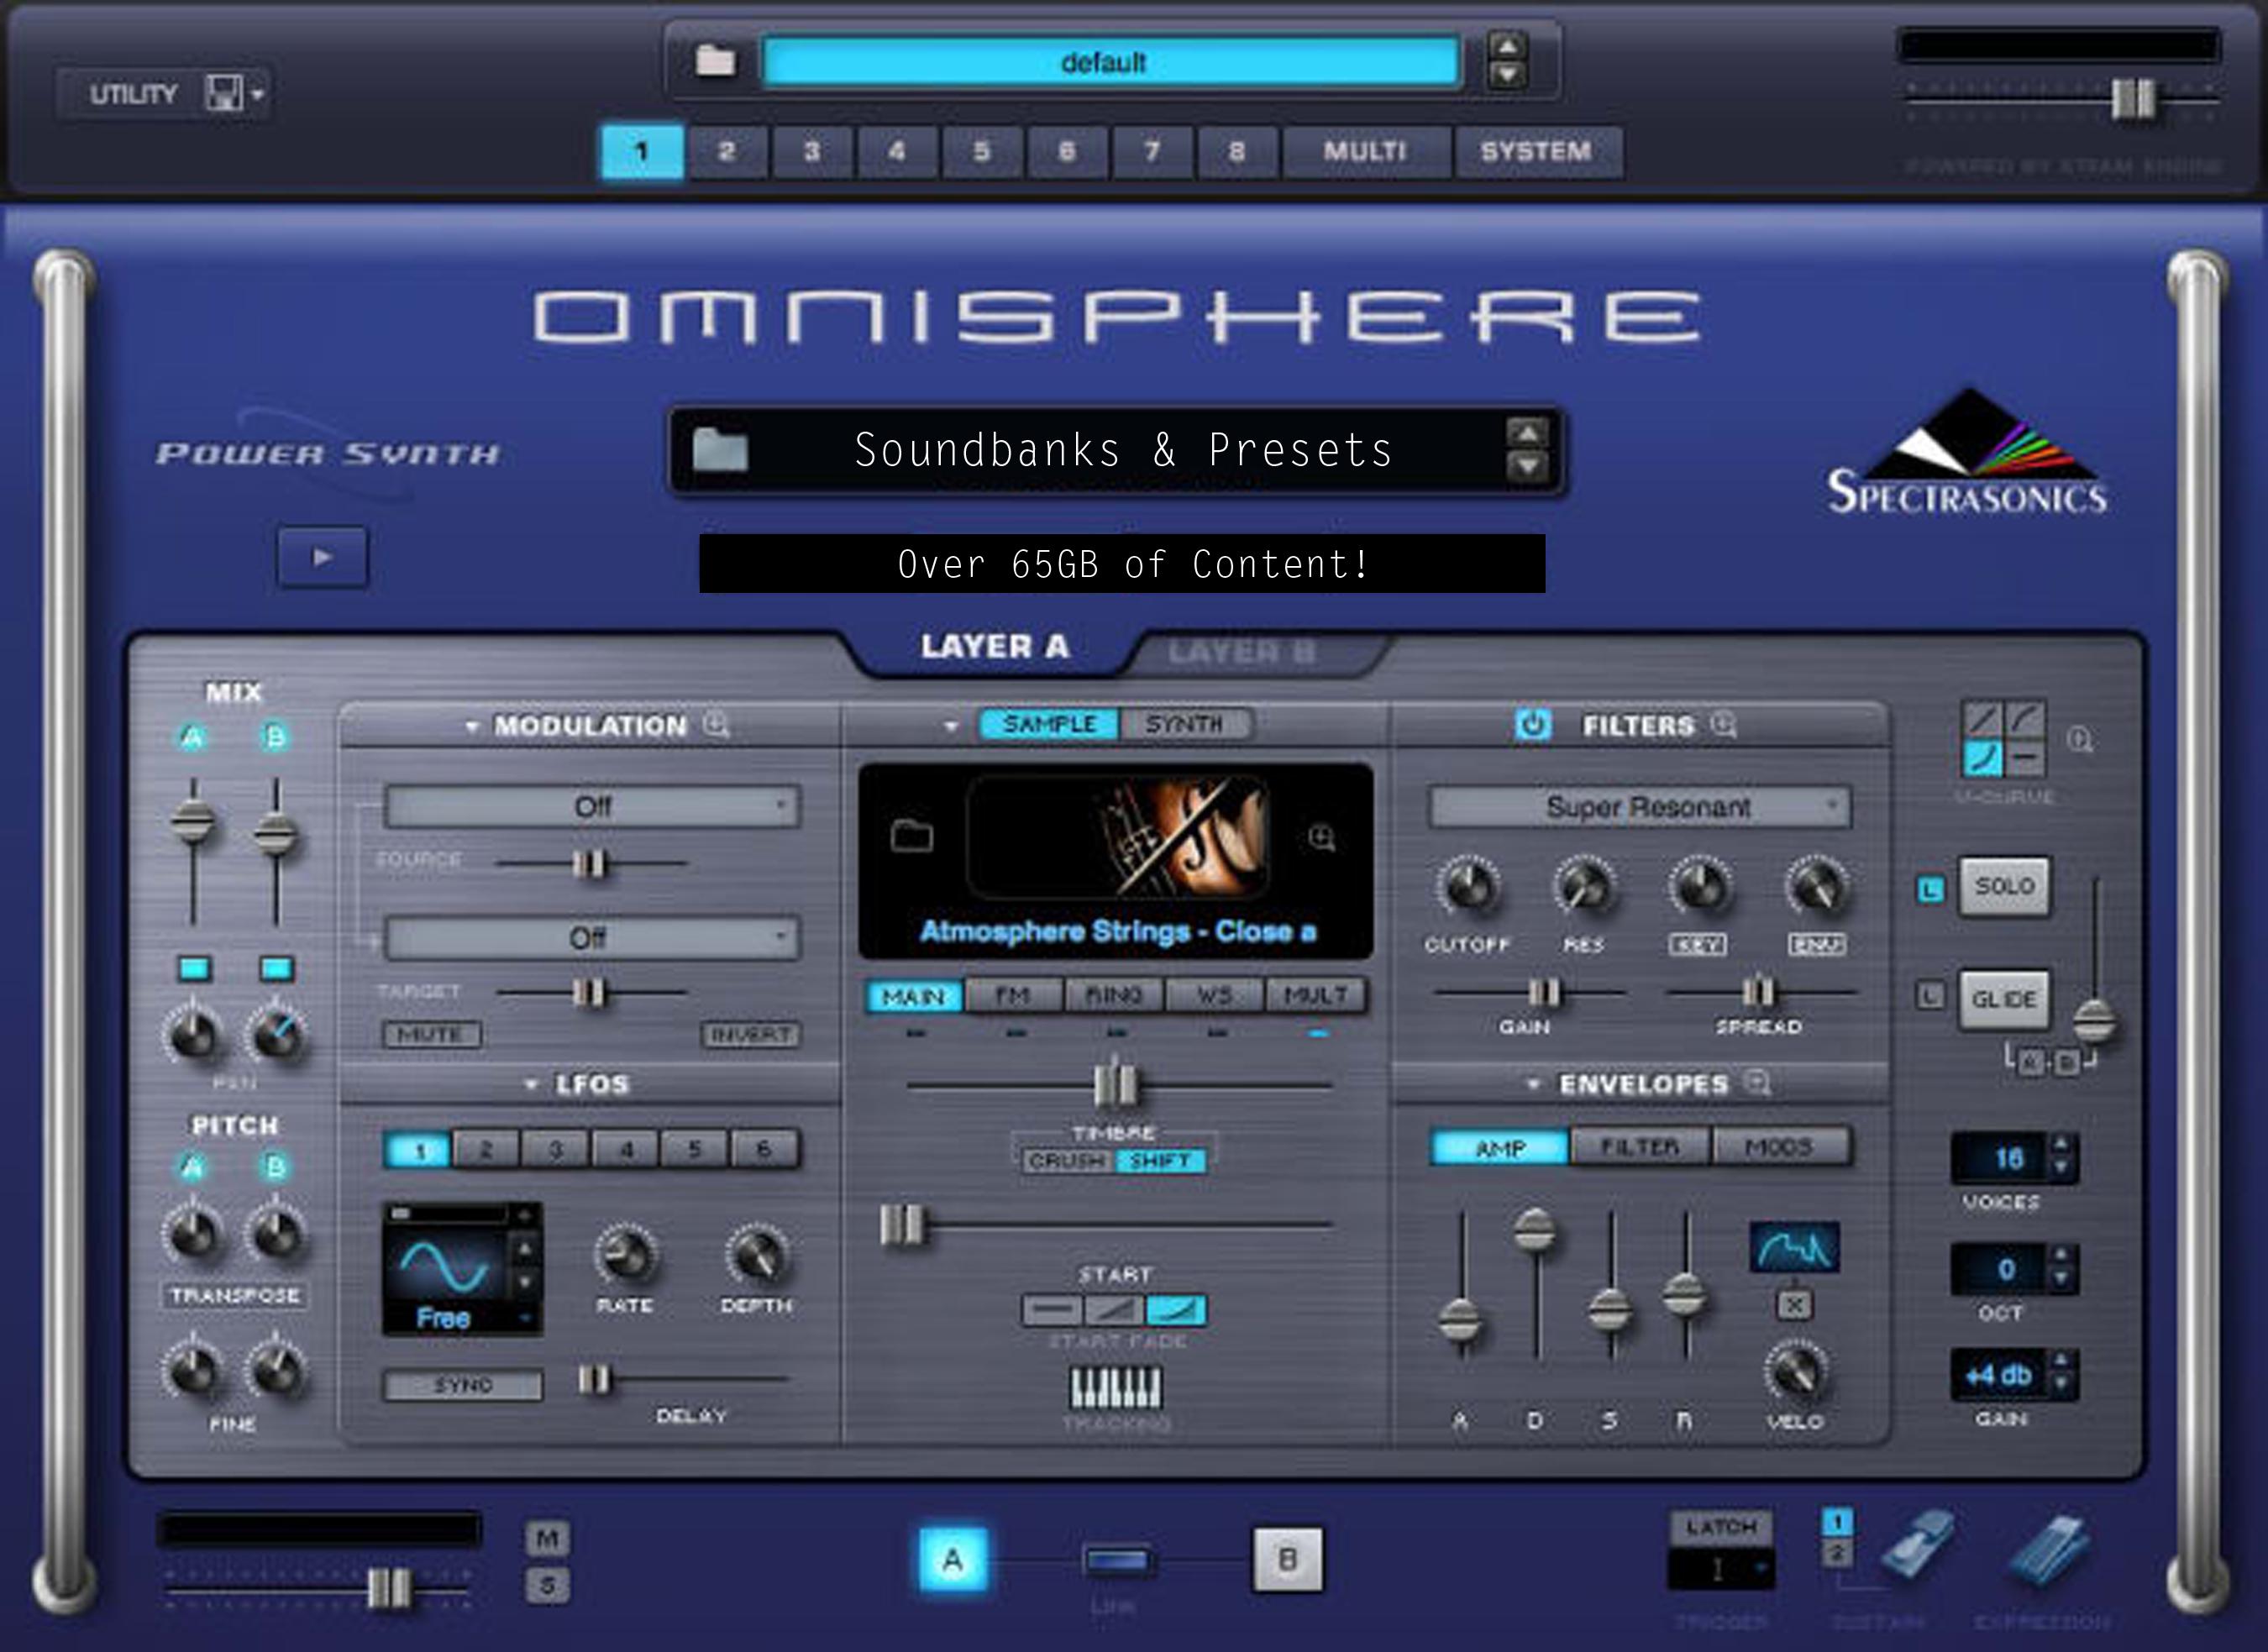Toggle the S solo button at bottom
2268x1652 pixels.
tap(547, 1585)
